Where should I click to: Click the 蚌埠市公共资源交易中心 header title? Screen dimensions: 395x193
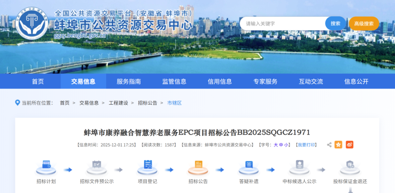coord(123,25)
